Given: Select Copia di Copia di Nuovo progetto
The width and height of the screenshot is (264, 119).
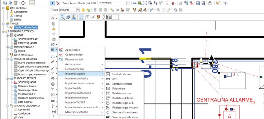Looking at the screenshot, I should (x=33, y=70).
